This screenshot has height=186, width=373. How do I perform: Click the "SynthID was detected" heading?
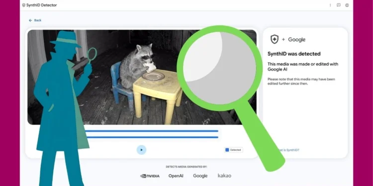pos(294,54)
